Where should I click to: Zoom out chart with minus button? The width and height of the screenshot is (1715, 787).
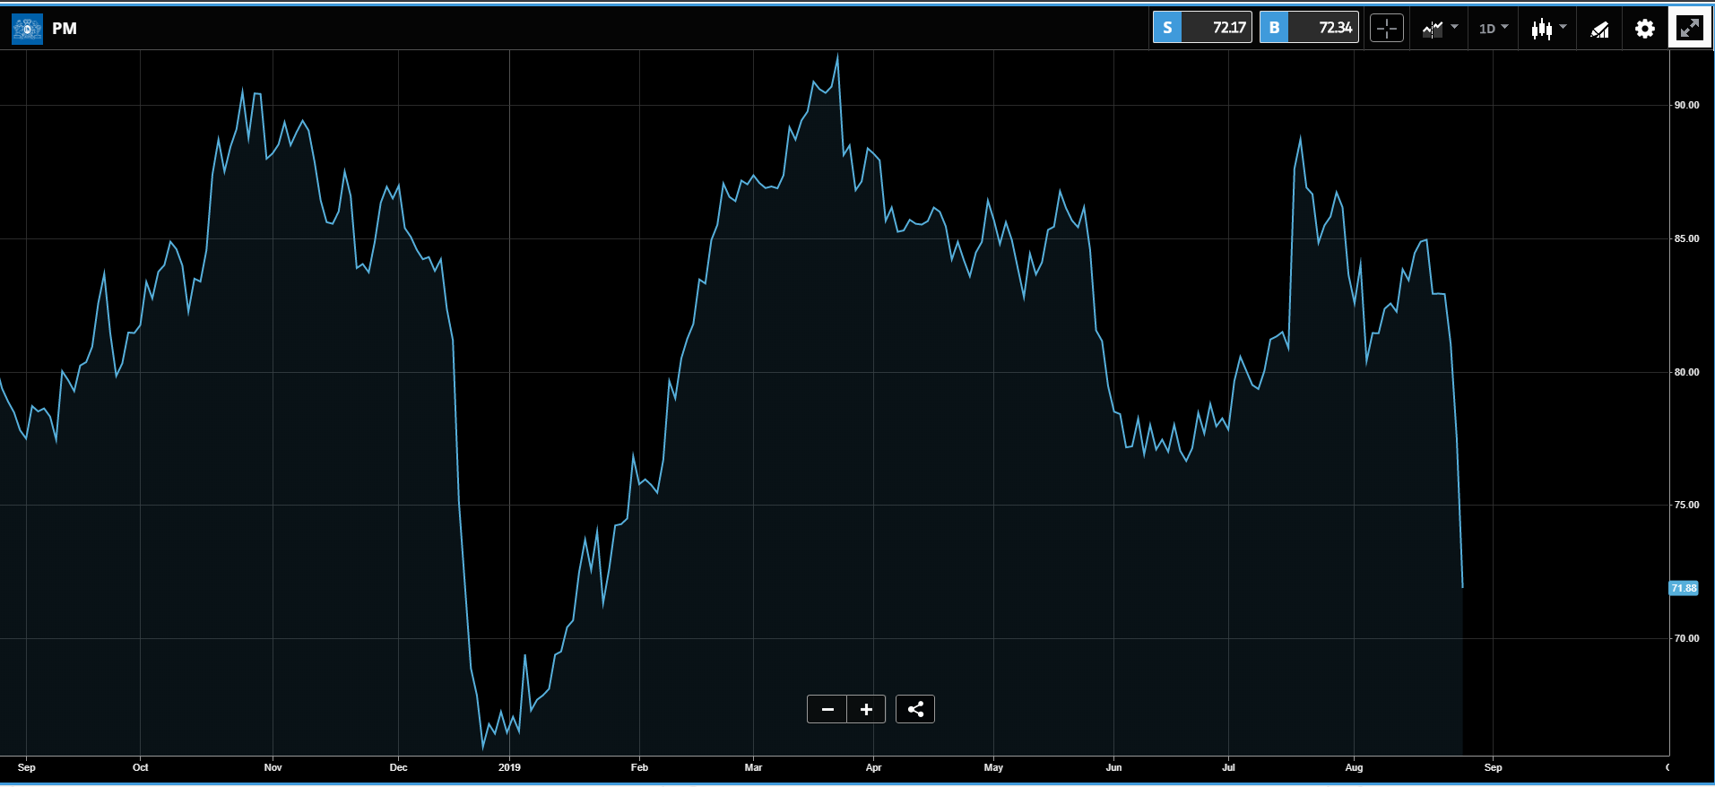[x=827, y=709]
